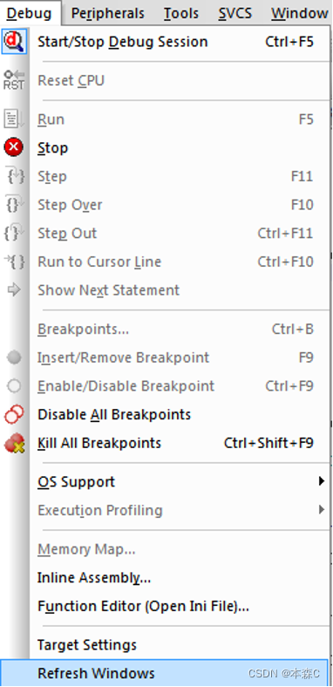Click the Step Over braces icon
Viewport: 333px width, 687px height.
tap(14, 205)
